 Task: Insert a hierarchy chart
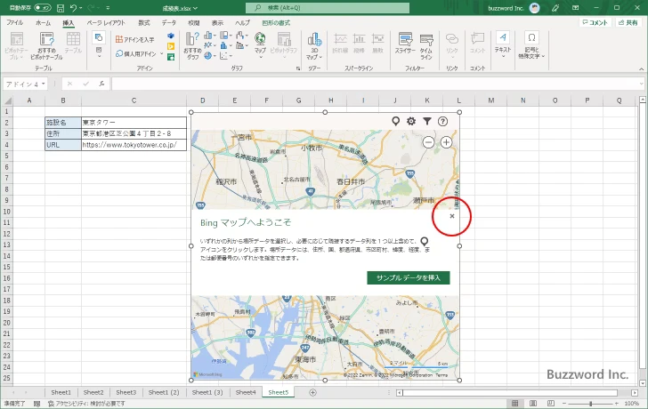pyautogui.click(x=225, y=36)
